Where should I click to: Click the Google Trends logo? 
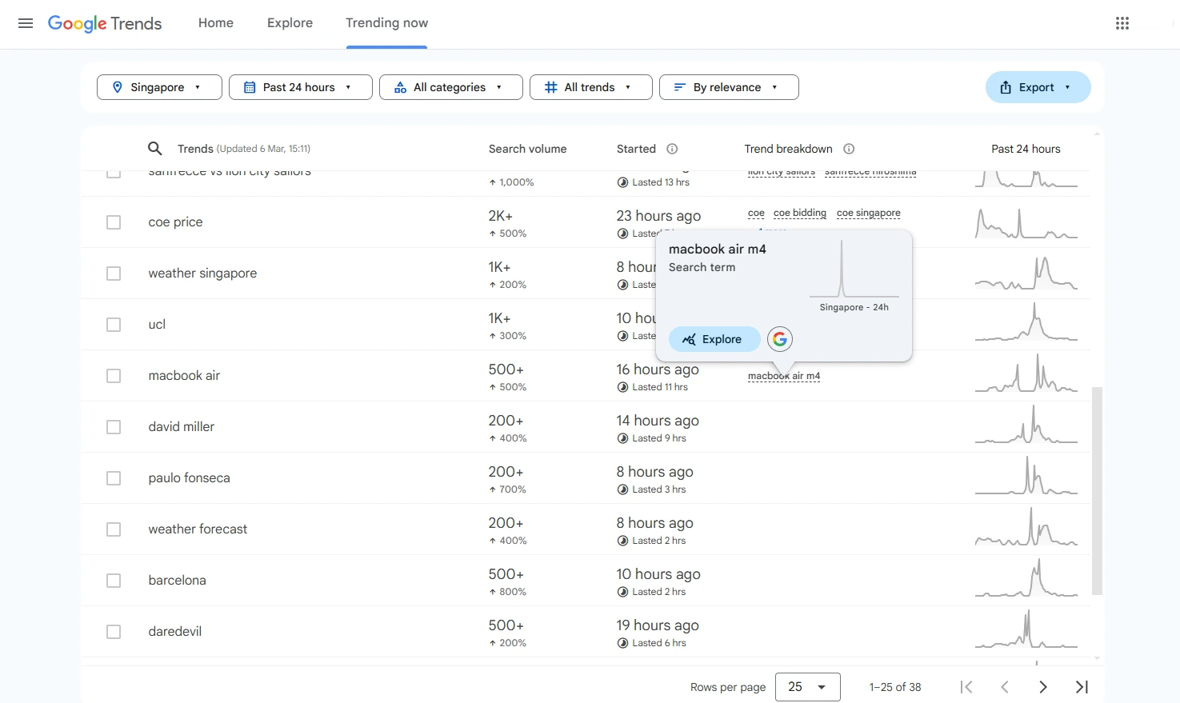tap(105, 23)
